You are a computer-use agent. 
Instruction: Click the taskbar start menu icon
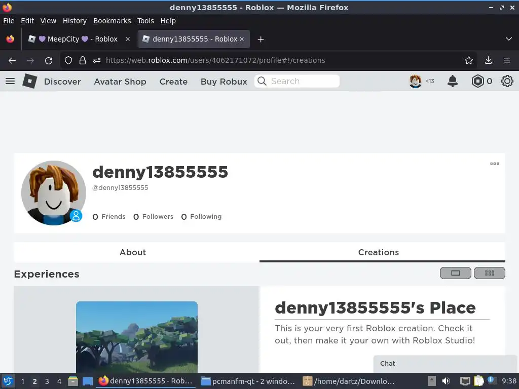point(8,381)
